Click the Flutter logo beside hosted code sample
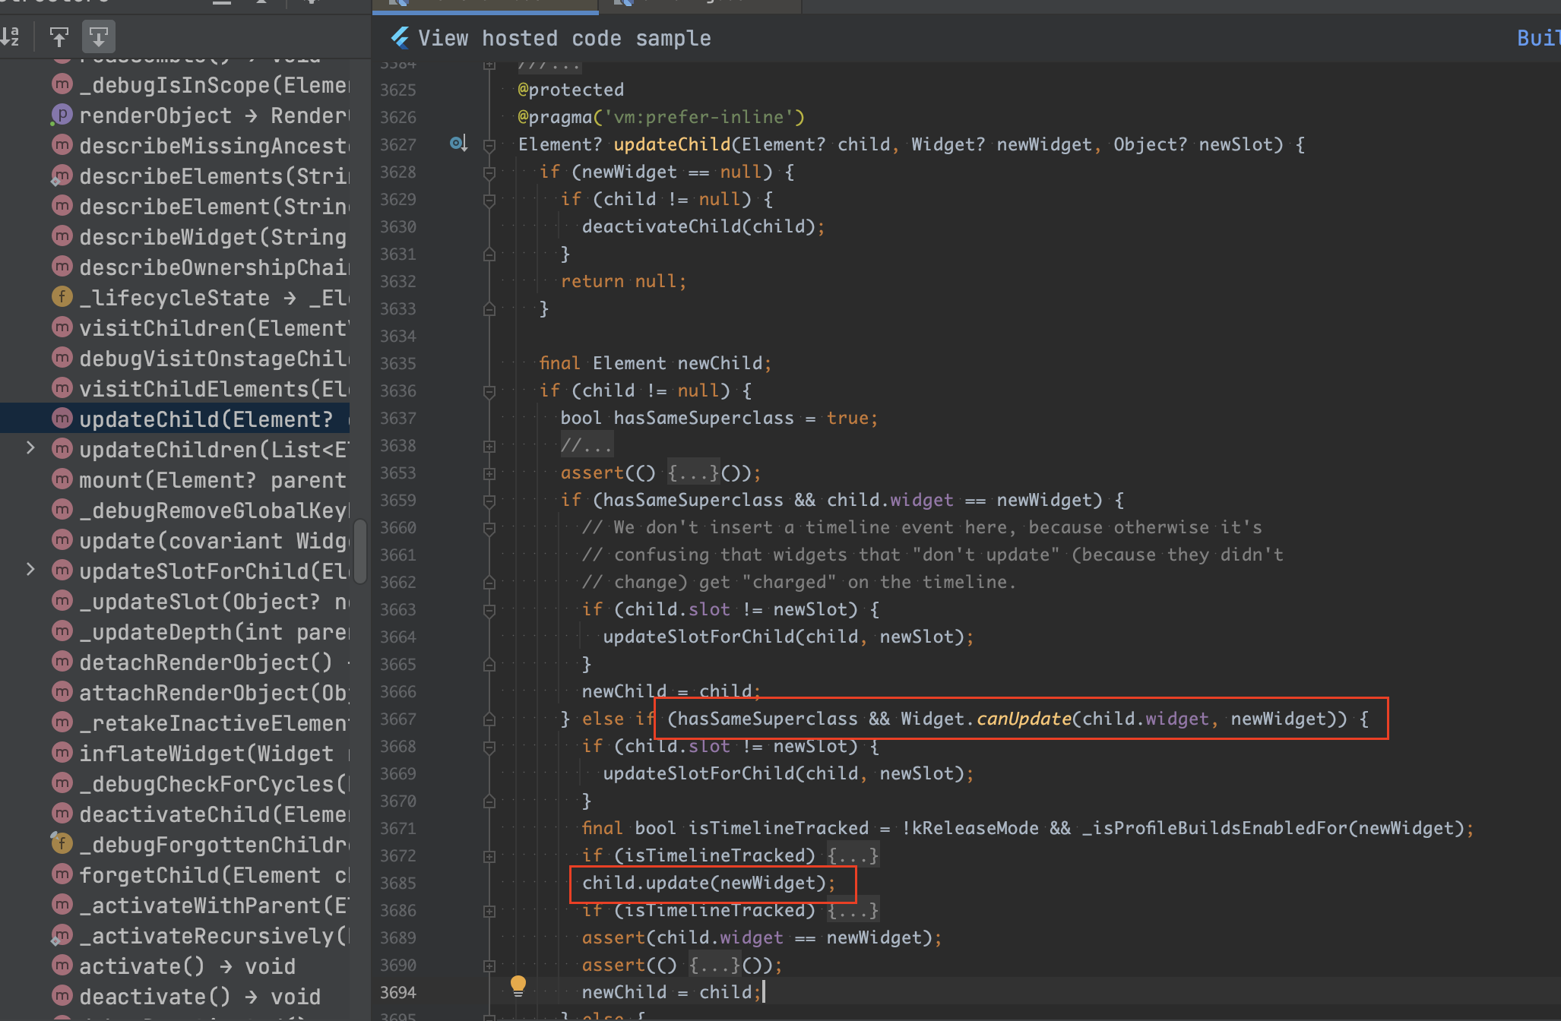1561x1021 pixels. (x=400, y=38)
